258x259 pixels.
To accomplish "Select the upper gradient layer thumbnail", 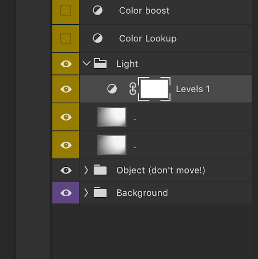I will click(112, 117).
